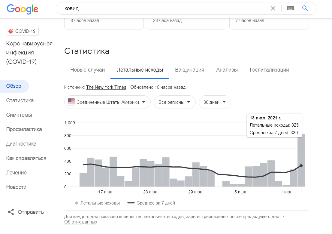Click the 7-day average endpoint dot on chart
This screenshot has width=332, height=234.
tap(301, 166)
